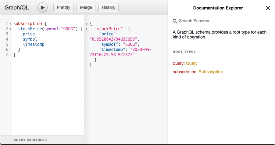Collapse the stockPrice fold arrow on line 2
Screen dimensions: 275x145
click(x=10, y=29)
